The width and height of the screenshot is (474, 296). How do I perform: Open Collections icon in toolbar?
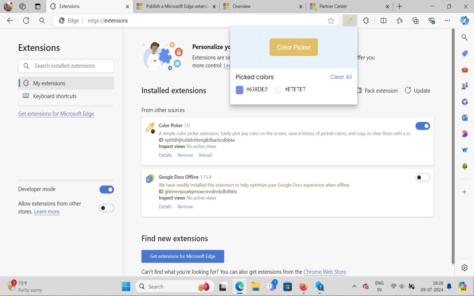point(415,21)
